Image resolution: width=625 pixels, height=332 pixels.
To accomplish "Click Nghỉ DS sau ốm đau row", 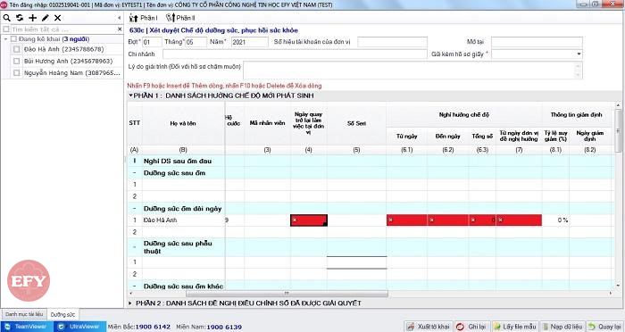I will coord(369,161).
